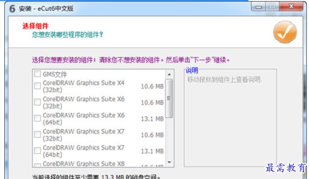Click the '选择组件' heading
The width and height of the screenshot is (309, 179).
point(35,26)
